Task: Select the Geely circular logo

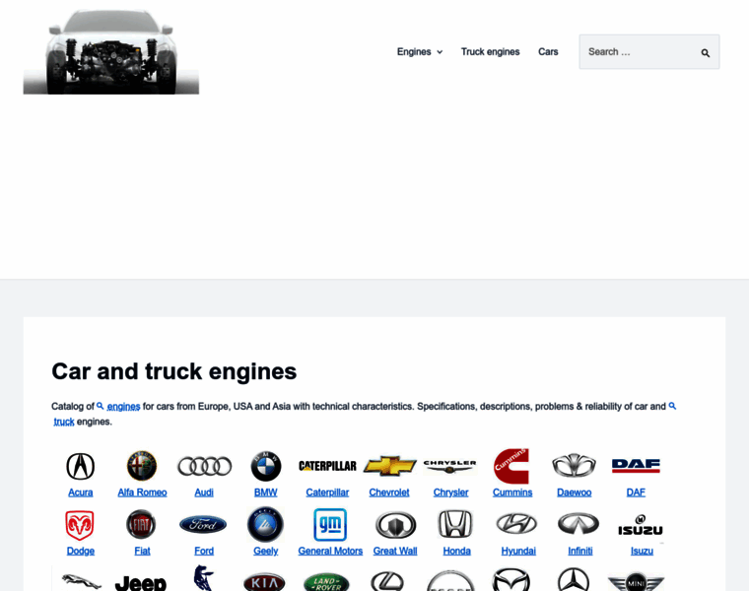Action: pyautogui.click(x=265, y=524)
